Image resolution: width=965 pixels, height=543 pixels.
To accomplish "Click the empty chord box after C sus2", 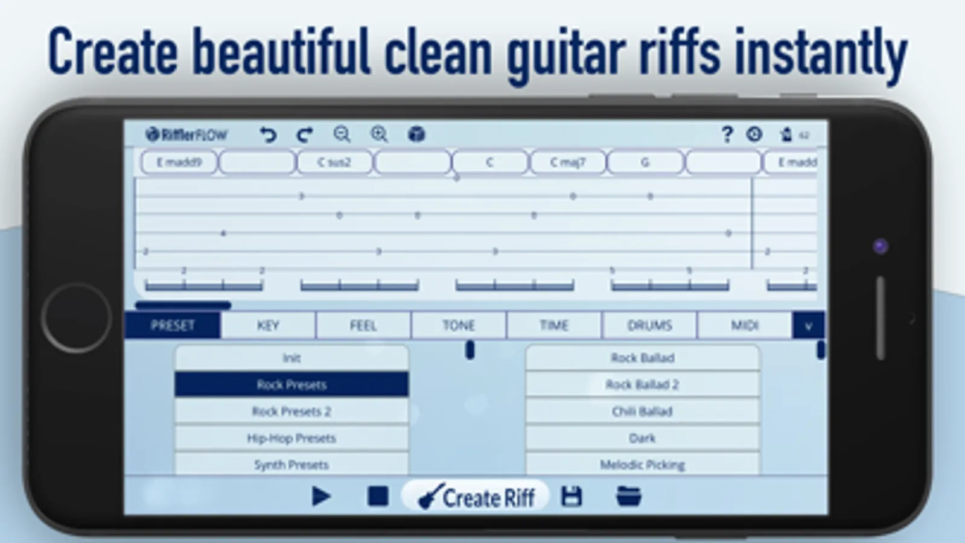I will [412, 162].
